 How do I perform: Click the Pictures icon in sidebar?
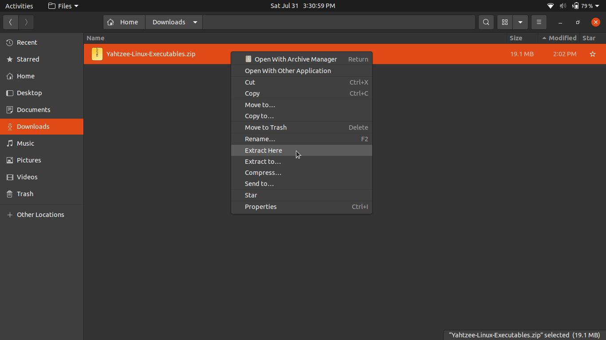10,160
